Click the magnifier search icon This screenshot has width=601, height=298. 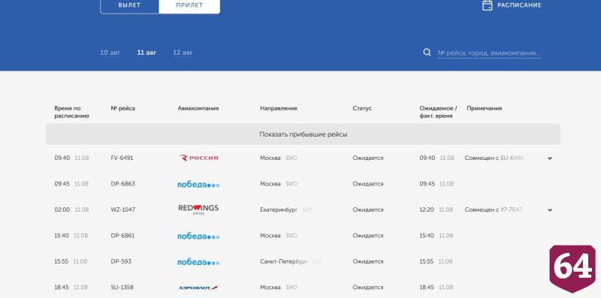pos(427,53)
